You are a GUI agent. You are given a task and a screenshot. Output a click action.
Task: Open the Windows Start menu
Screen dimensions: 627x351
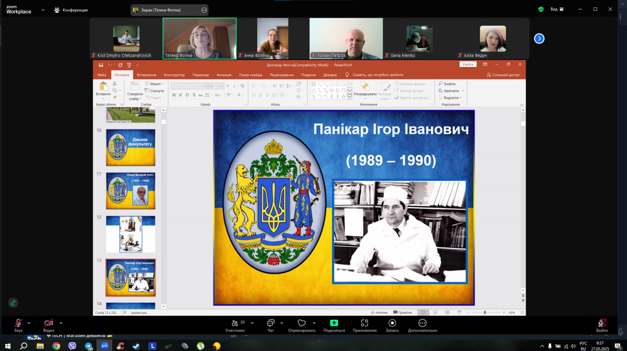pos(8,346)
